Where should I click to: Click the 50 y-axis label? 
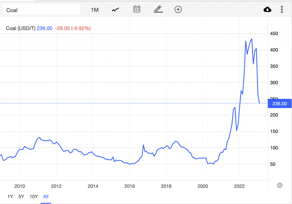pos(273,164)
